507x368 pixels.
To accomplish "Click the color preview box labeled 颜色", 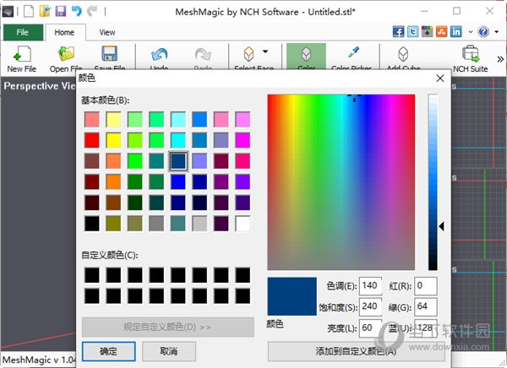I will click(x=292, y=296).
